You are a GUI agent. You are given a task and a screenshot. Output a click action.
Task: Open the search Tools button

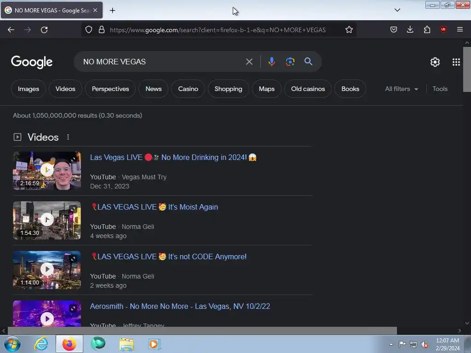point(440,89)
